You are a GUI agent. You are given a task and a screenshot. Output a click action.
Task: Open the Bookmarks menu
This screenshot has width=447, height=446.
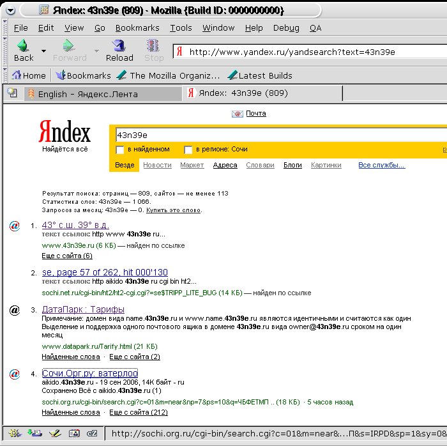pos(137,28)
